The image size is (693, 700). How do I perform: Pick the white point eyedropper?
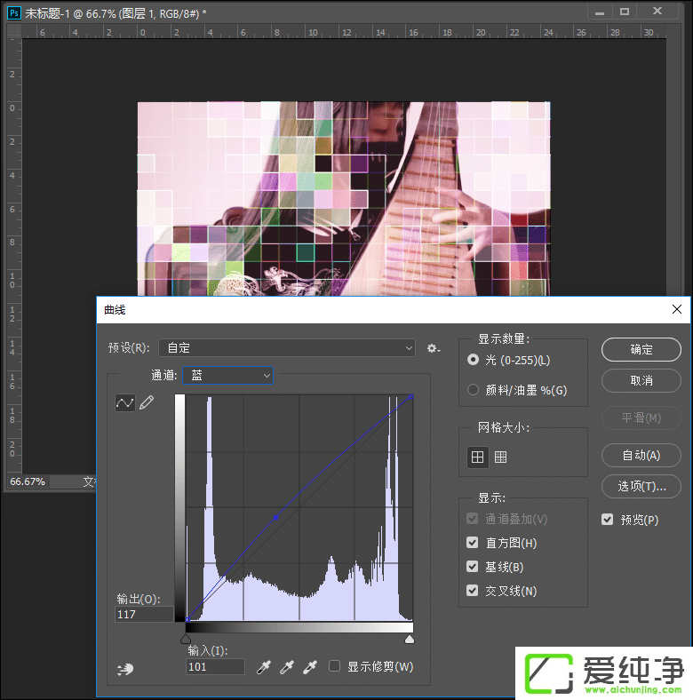(x=310, y=667)
